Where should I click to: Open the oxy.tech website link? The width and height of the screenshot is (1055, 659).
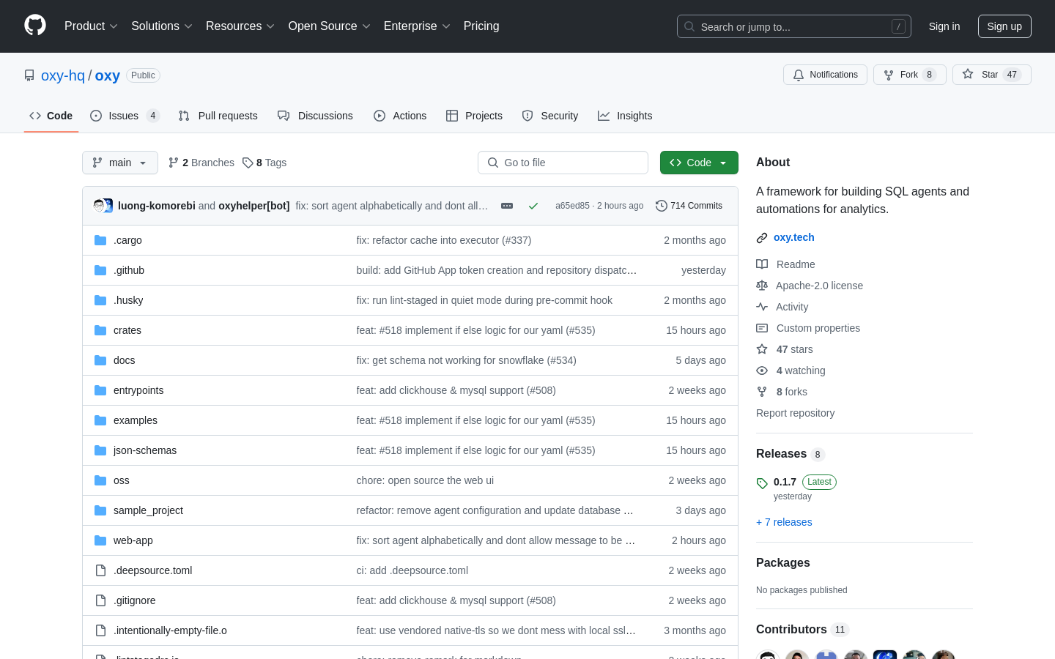click(x=794, y=237)
